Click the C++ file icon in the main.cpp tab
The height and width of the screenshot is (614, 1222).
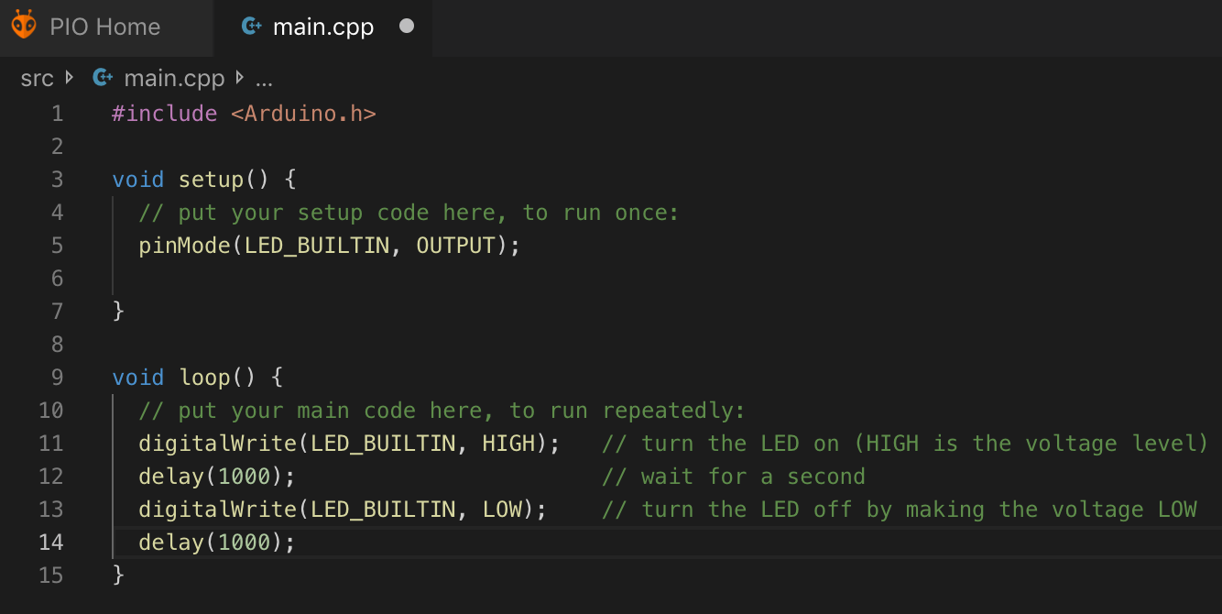(x=251, y=27)
